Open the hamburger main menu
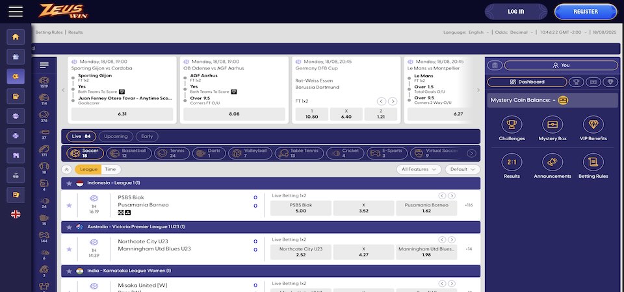The image size is (624, 292). (x=16, y=12)
